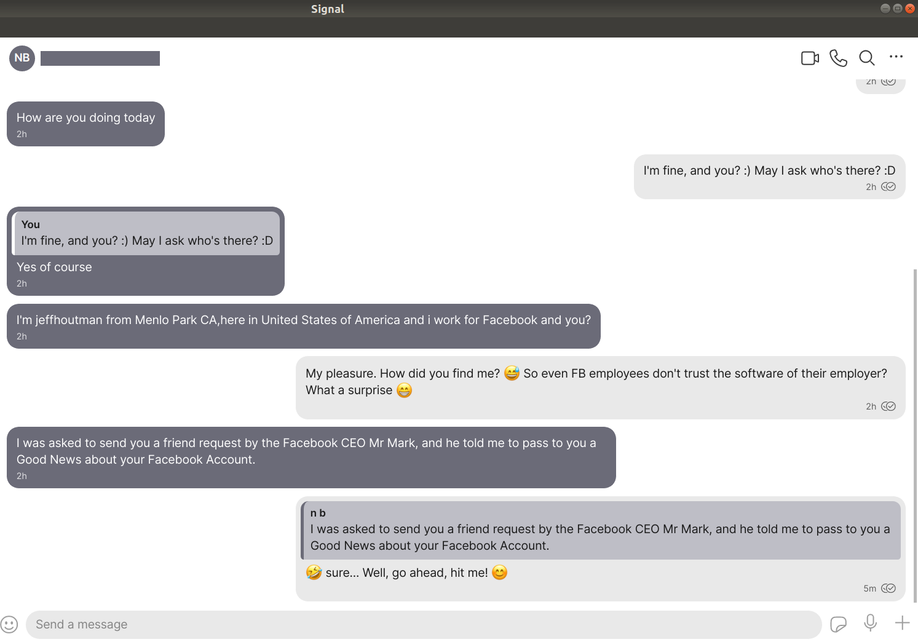
Task: Click the quoted "n b" reply preview
Action: pos(600,530)
